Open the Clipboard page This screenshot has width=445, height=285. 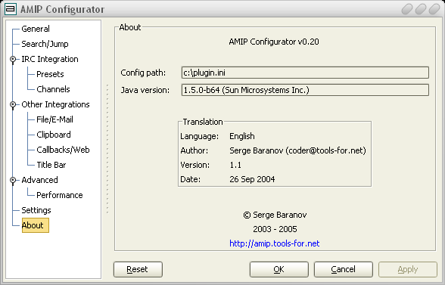tap(54, 135)
